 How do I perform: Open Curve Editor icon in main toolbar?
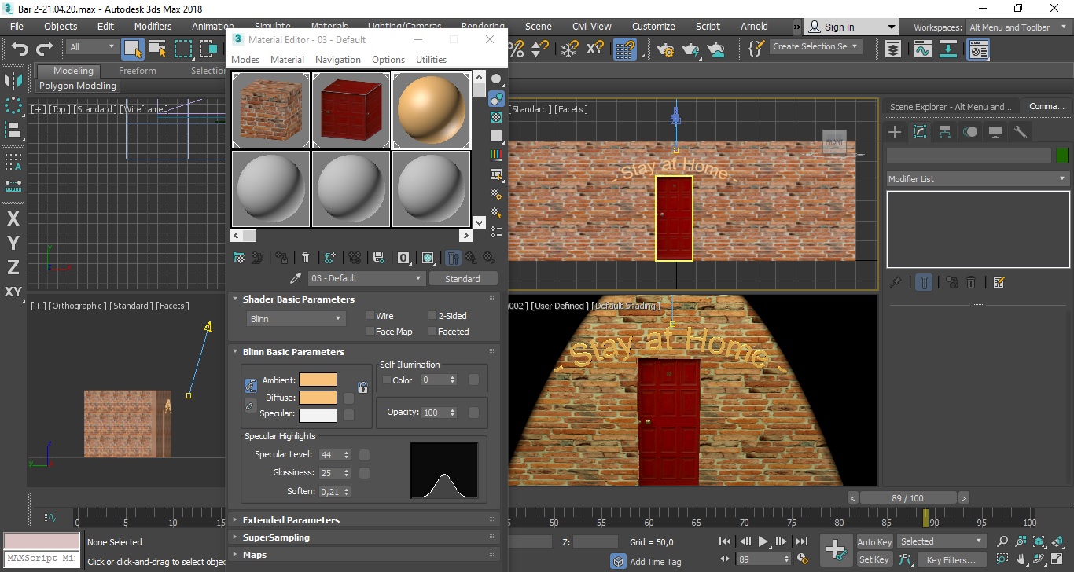(922, 49)
